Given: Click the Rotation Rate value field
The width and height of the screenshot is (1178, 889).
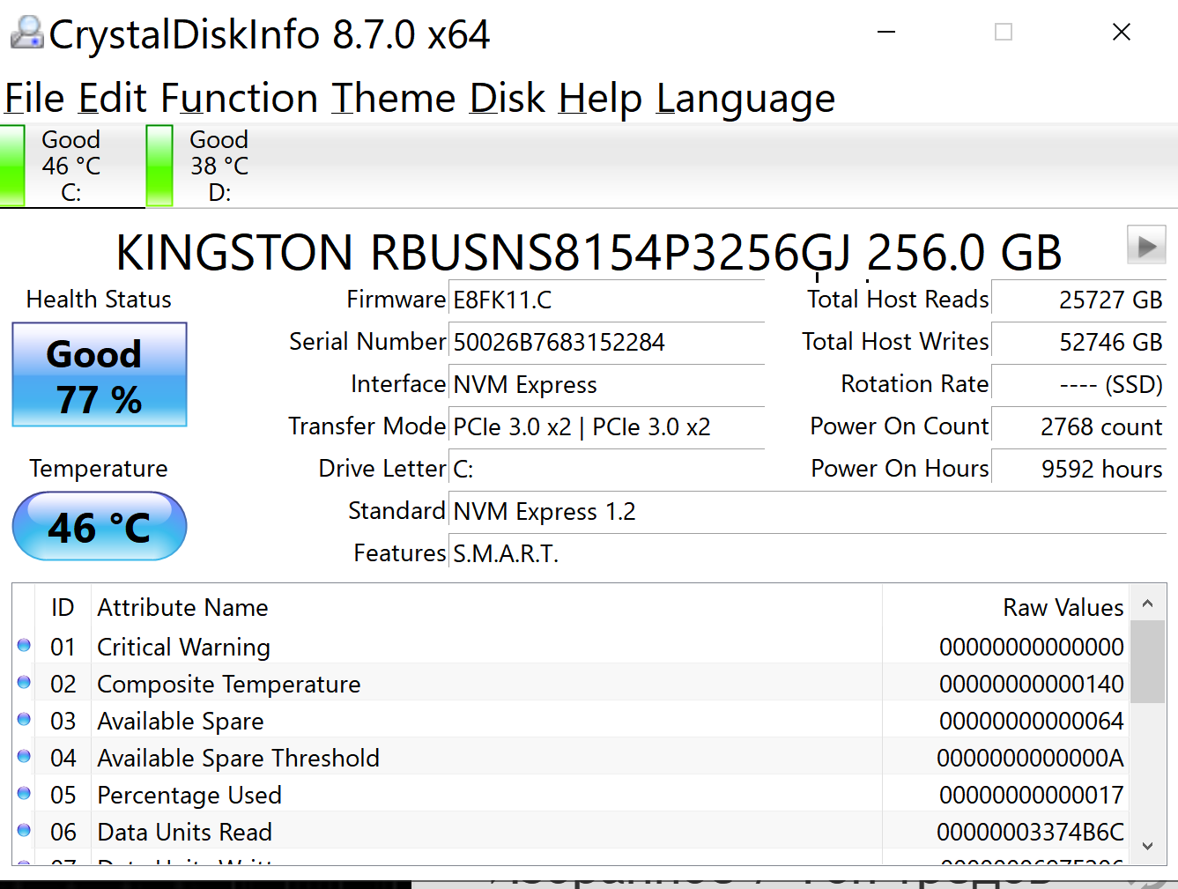Looking at the screenshot, I should click(x=1079, y=384).
